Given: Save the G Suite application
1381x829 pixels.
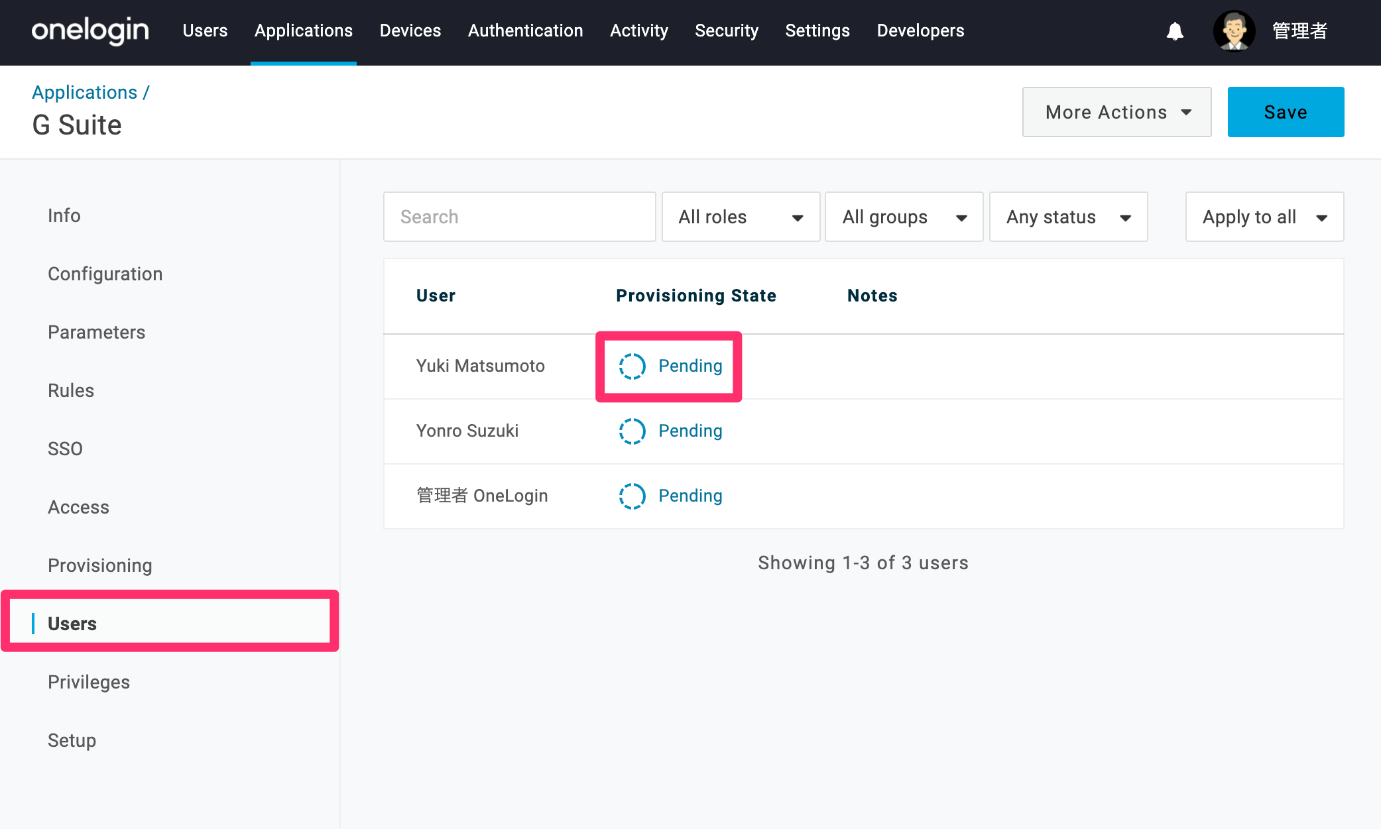Looking at the screenshot, I should click(1286, 112).
